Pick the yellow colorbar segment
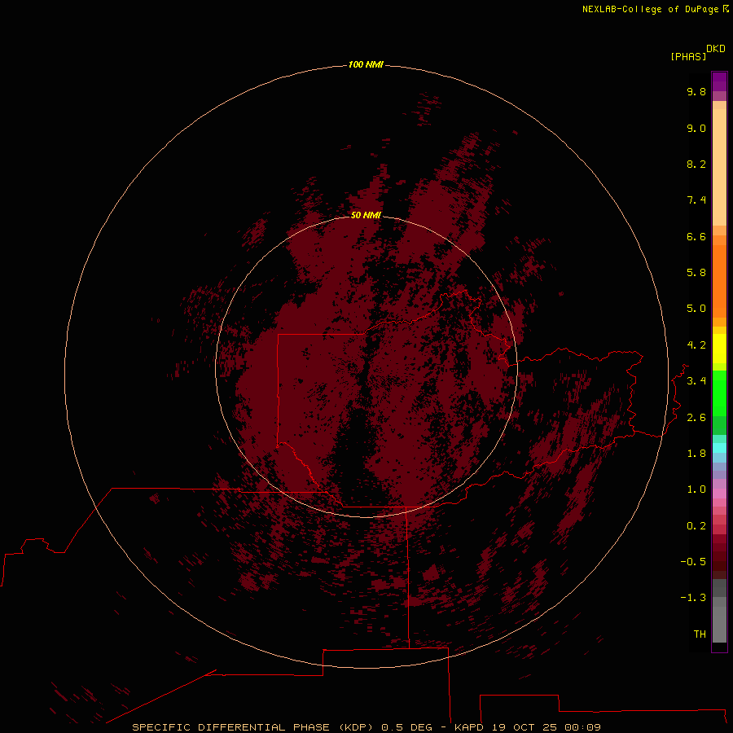This screenshot has width=733, height=733. pyautogui.click(x=719, y=349)
